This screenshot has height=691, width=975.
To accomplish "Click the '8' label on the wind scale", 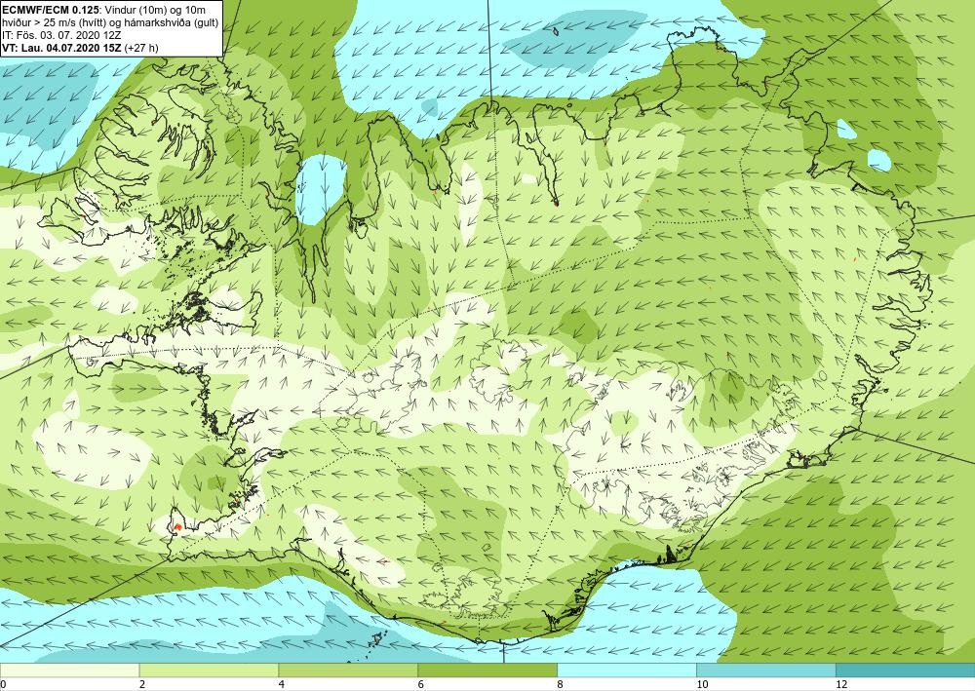I will (x=561, y=685).
